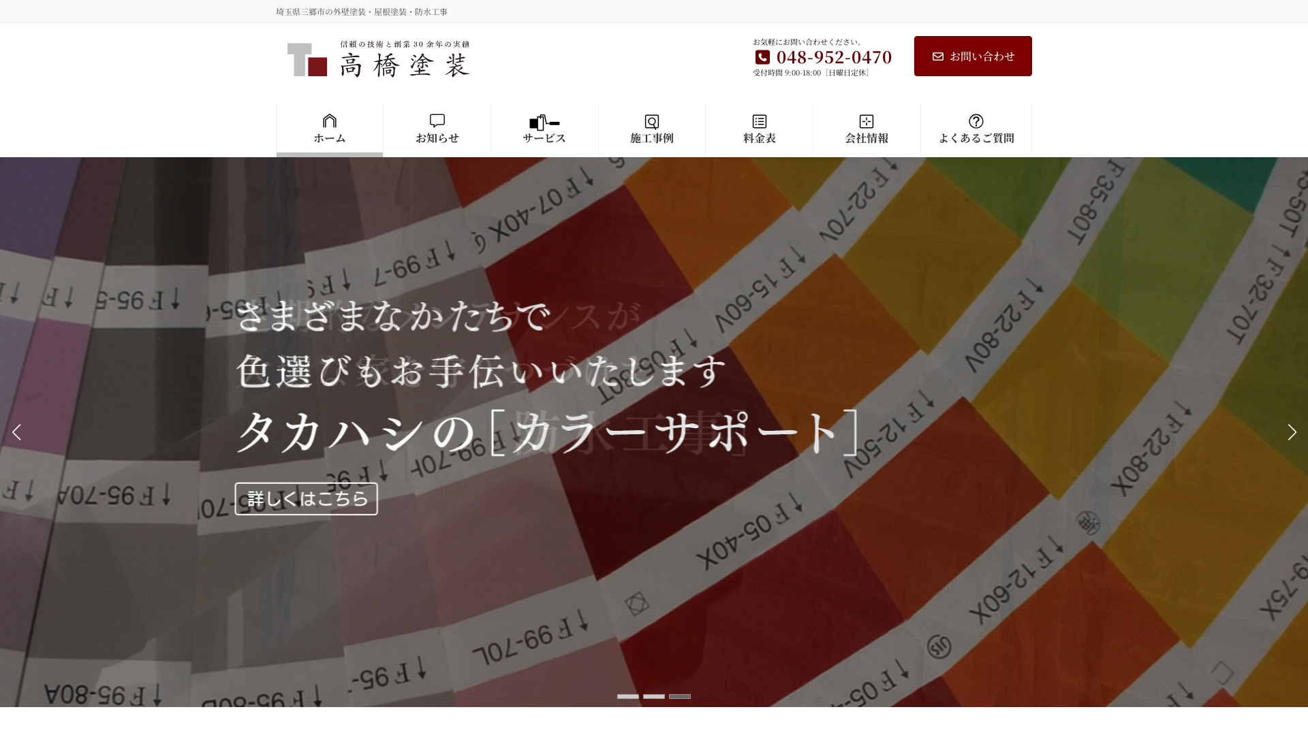Click the magnifier icon above 施工事例
Image resolution: width=1308 pixels, height=735 pixels.
point(652,122)
